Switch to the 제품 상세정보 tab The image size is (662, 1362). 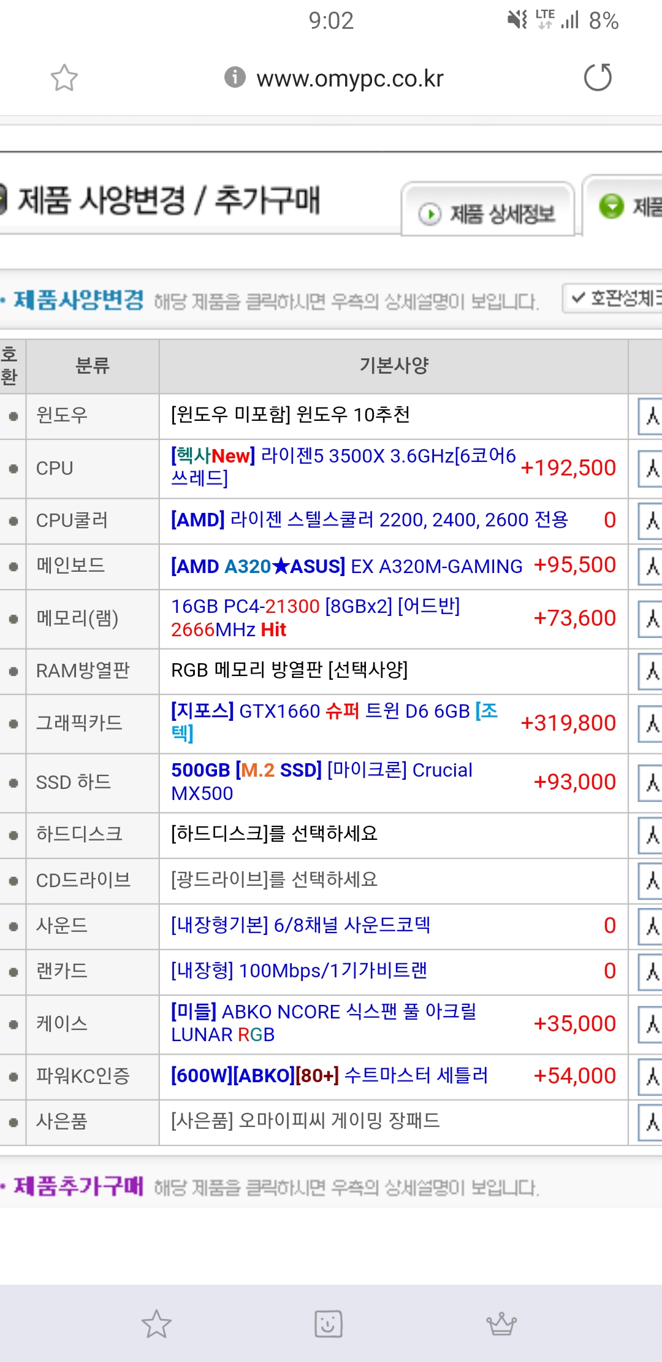[x=488, y=209]
